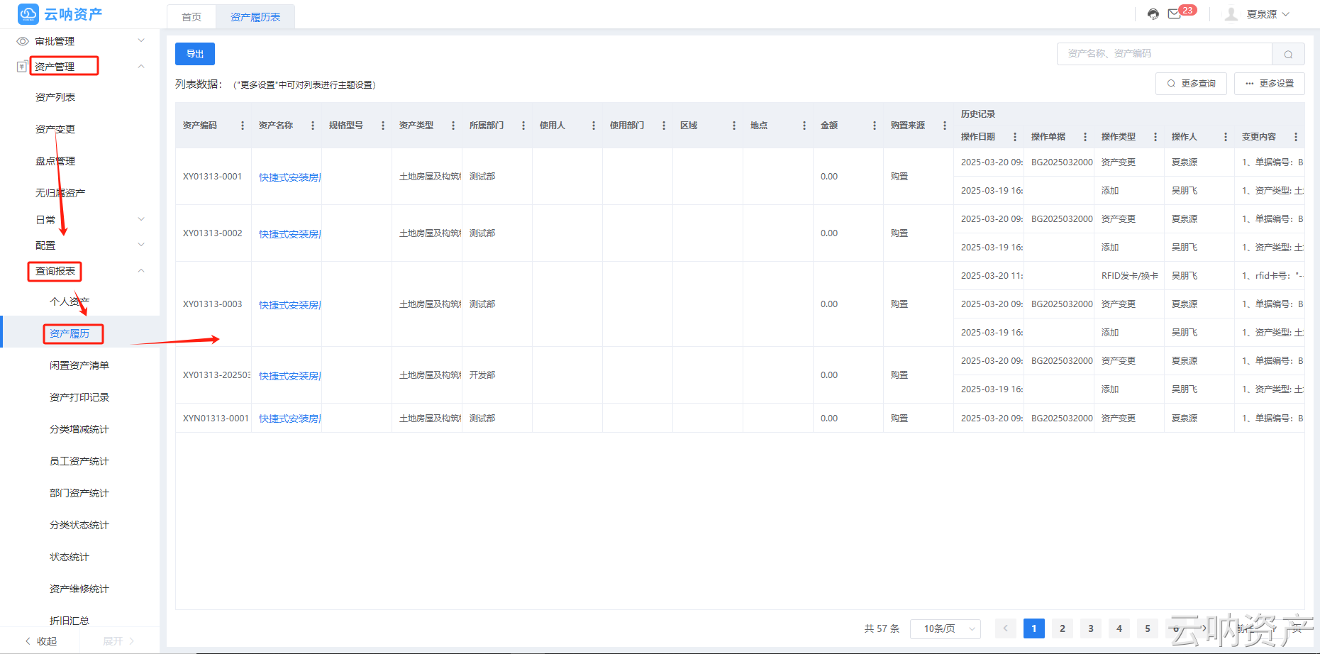1320x654 pixels.
Task: Select current page 1
Action: 1034,628
